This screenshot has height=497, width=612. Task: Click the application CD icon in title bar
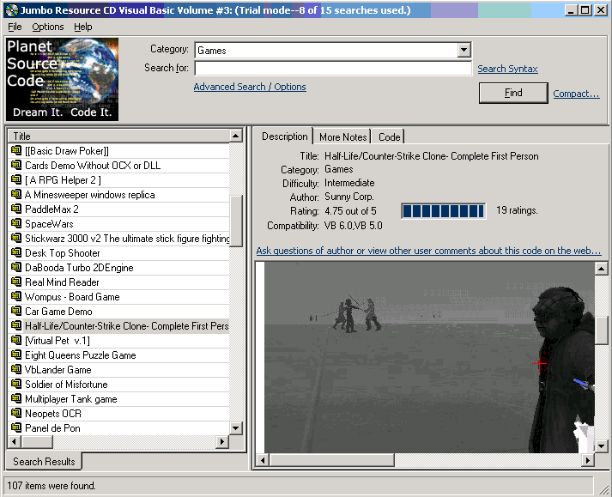pos(12,10)
